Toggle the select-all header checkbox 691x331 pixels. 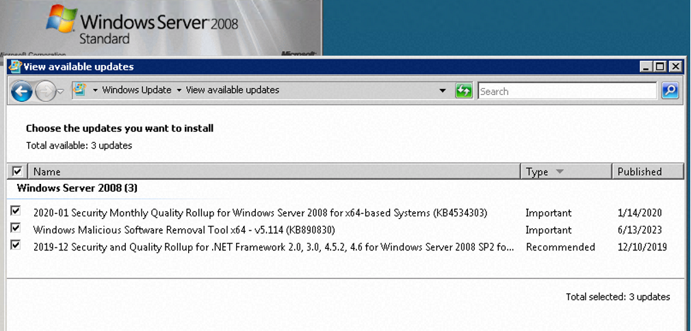click(17, 171)
